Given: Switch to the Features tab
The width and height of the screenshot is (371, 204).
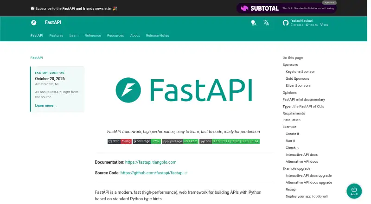Looking at the screenshot, I should click(56, 36).
